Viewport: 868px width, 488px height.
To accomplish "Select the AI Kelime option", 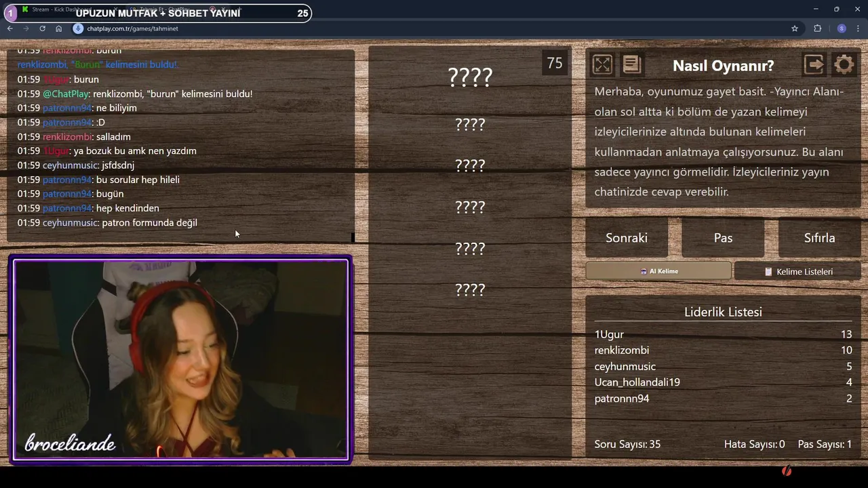I will tap(658, 271).
